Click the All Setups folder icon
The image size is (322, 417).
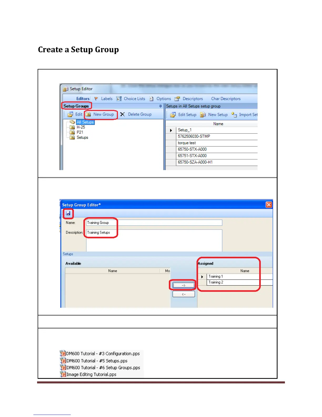pos(72,122)
